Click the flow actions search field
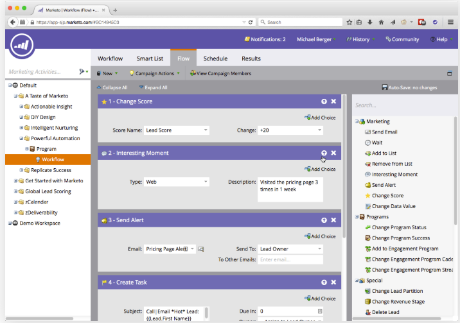This screenshot has height=323, width=460. pos(402,105)
